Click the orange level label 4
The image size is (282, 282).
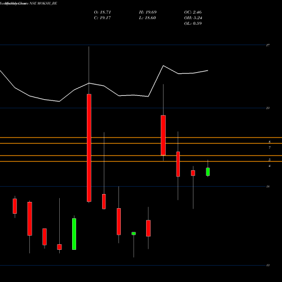click(270, 166)
